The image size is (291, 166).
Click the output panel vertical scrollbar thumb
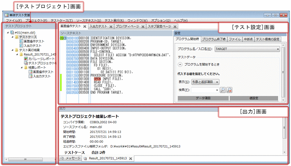click(284, 128)
